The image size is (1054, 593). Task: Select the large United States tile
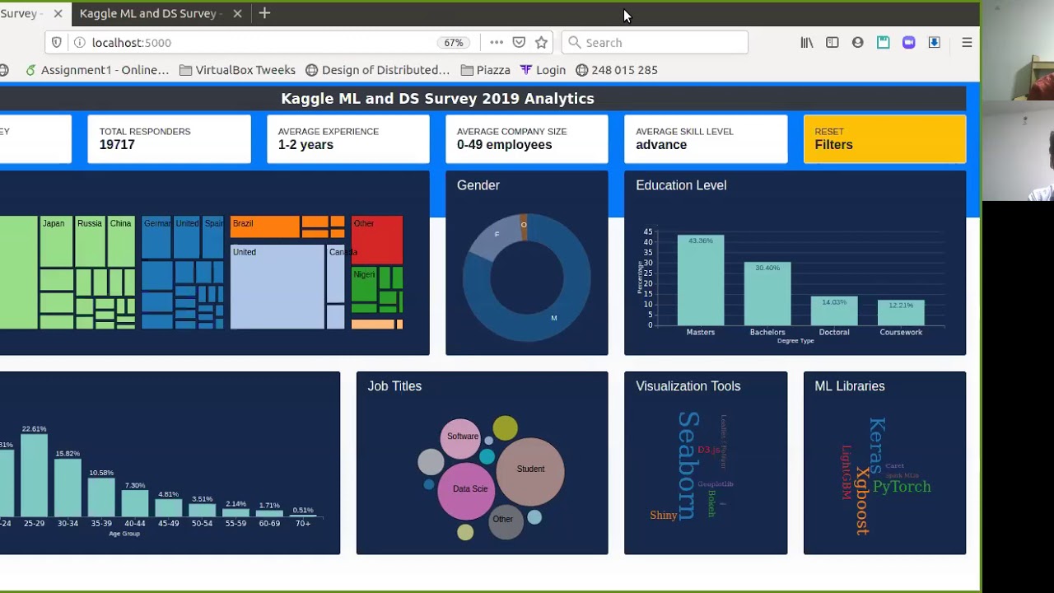277,287
